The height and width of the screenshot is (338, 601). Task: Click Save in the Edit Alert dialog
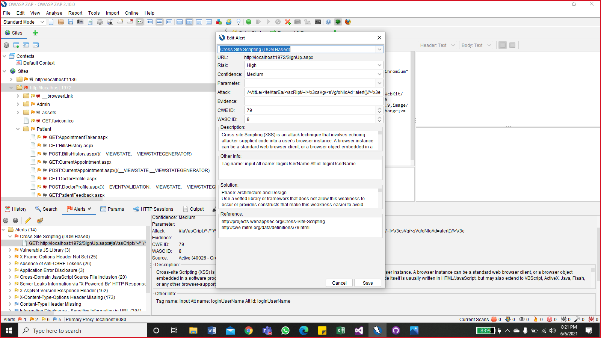[x=368, y=283]
